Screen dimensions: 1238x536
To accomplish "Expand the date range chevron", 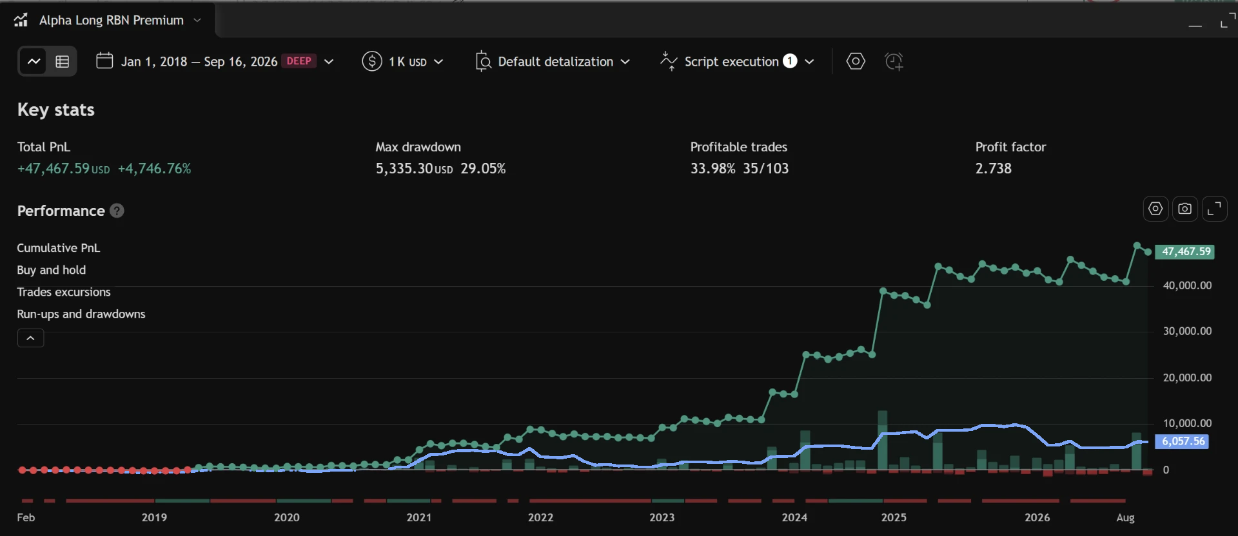I will 329,62.
